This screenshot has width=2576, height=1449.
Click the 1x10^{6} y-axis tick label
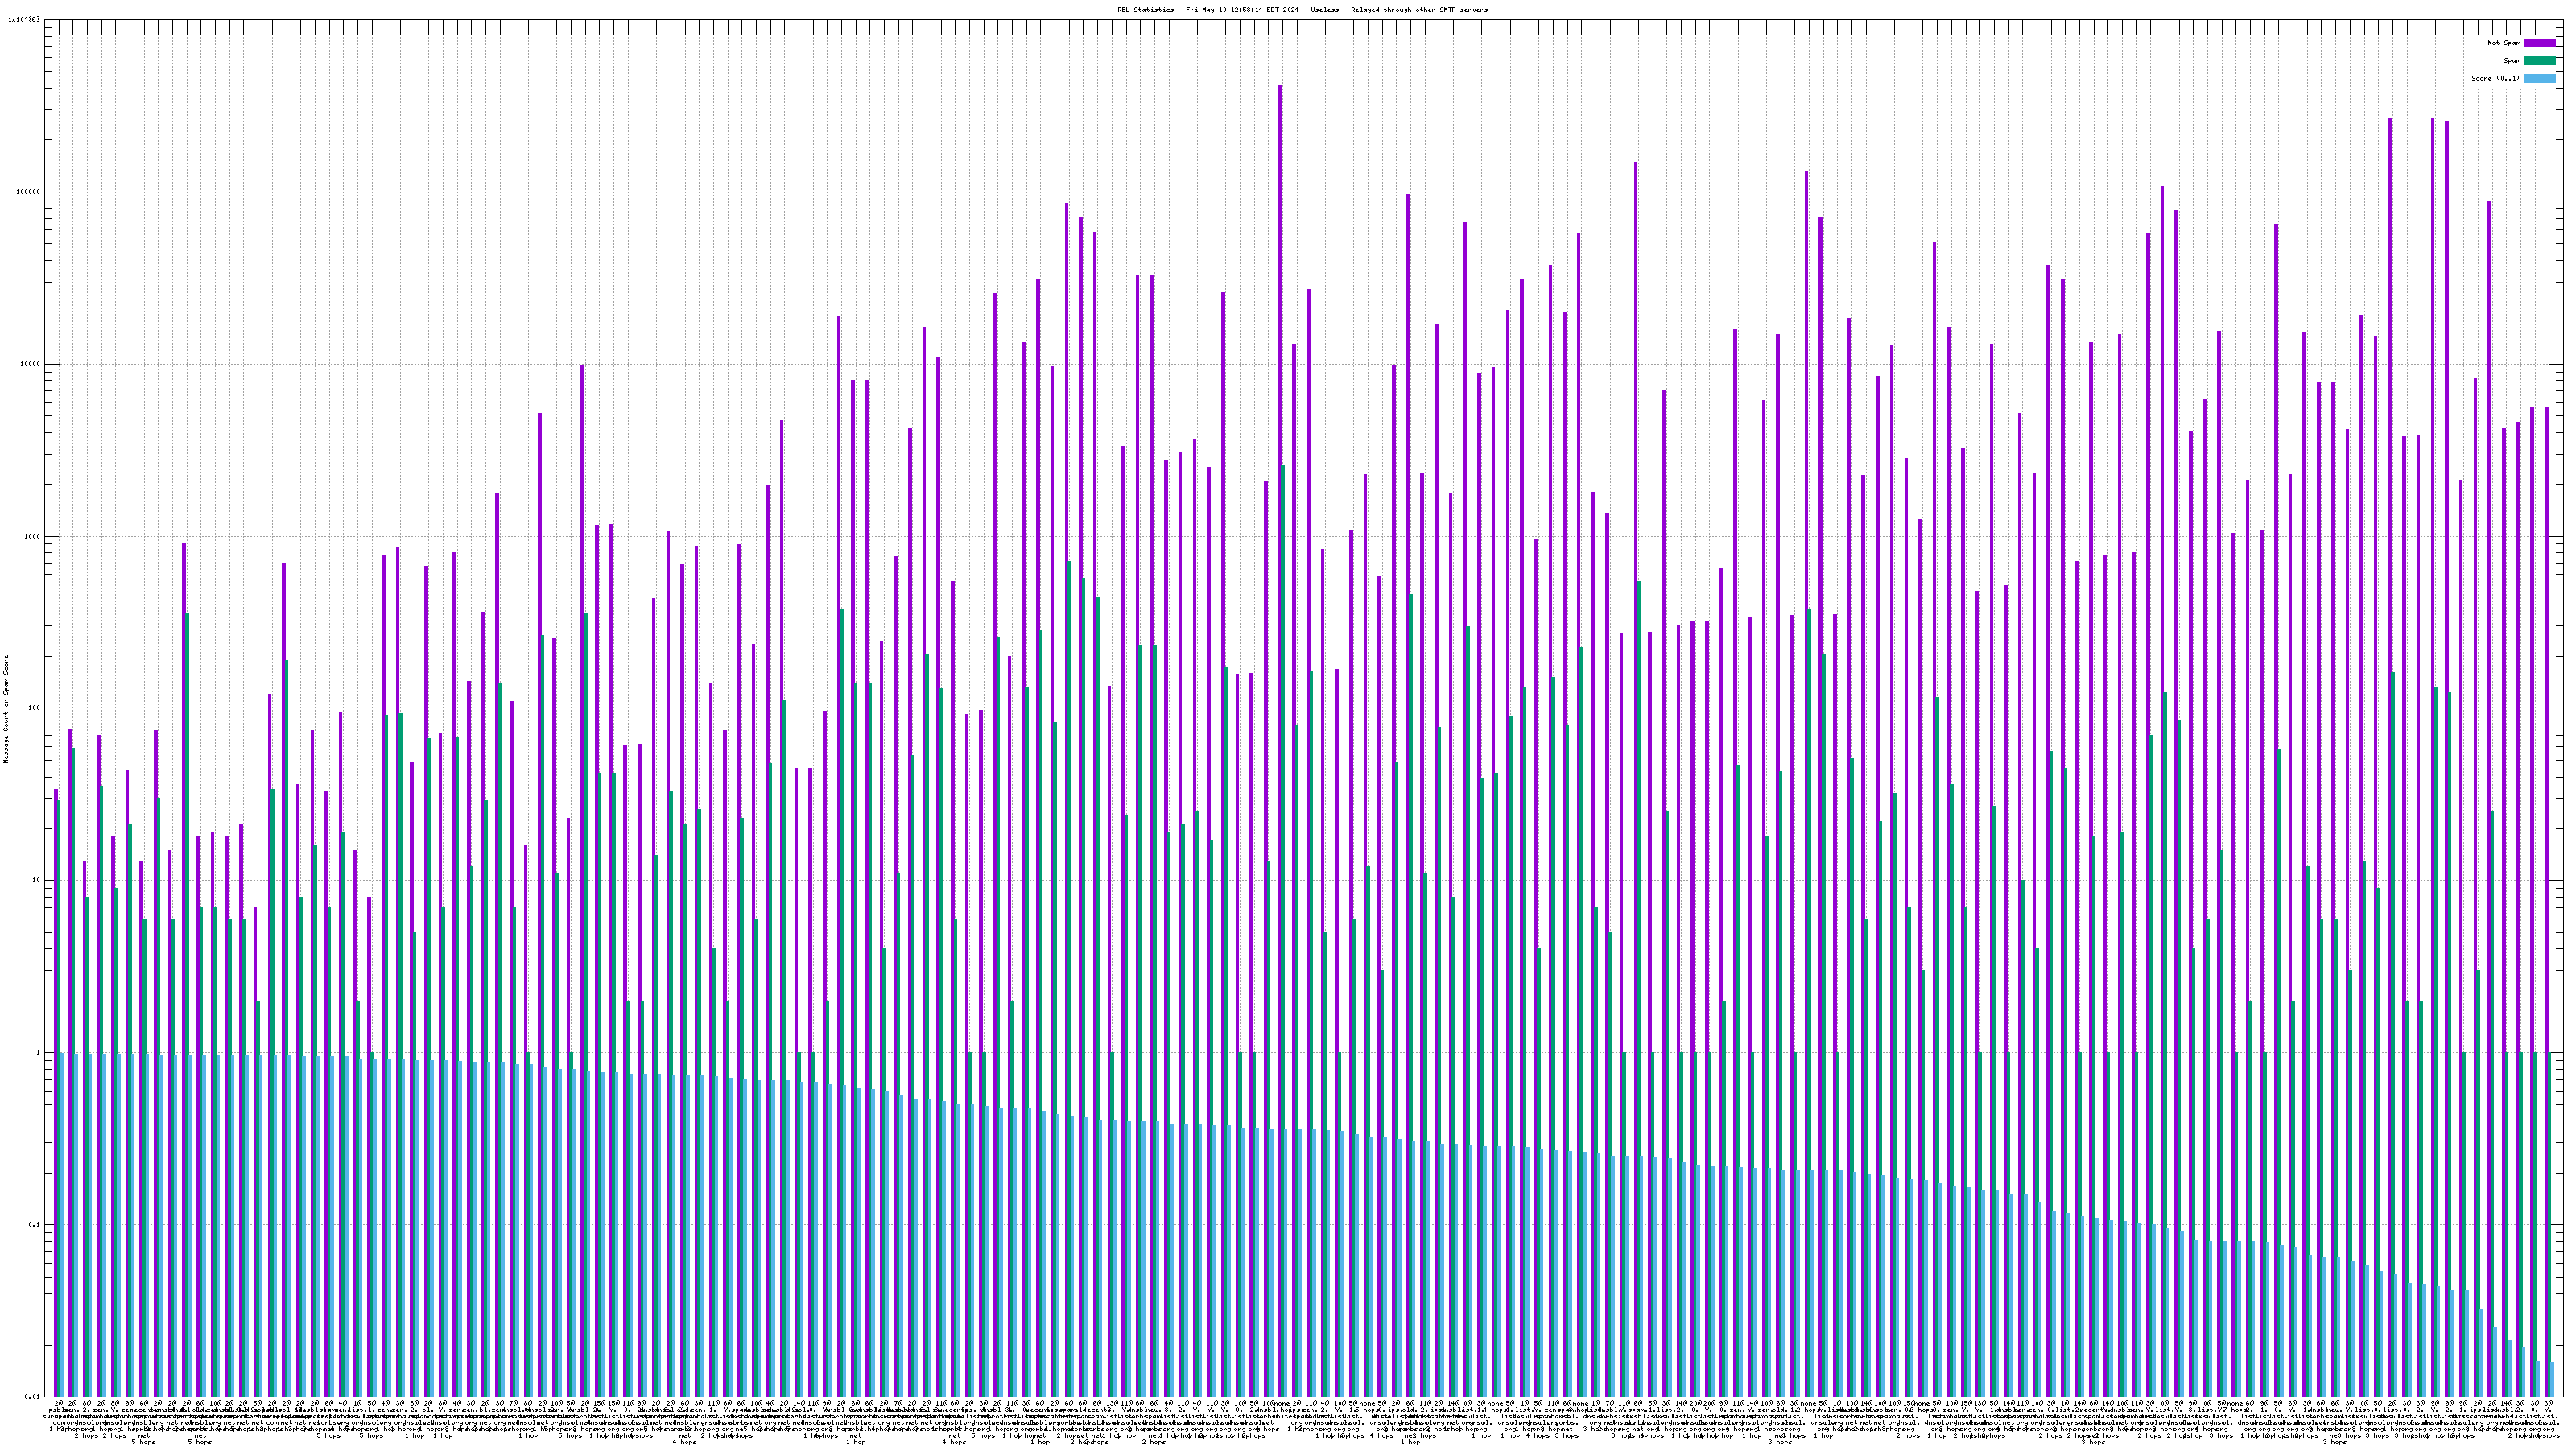point(24,19)
